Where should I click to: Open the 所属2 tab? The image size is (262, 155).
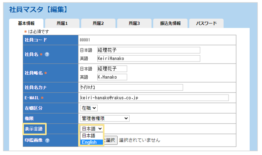coord(98,23)
